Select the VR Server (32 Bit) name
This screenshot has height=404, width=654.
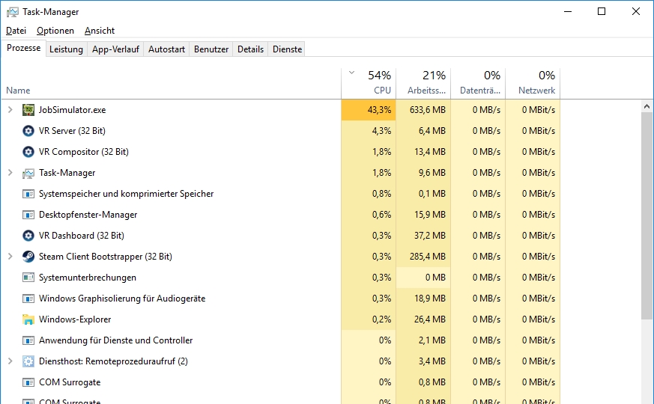pos(72,131)
